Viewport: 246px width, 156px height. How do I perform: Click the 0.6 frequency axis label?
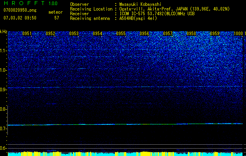coord(3,148)
